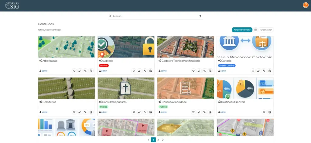The width and height of the screenshot is (311, 143).
Task: Click the Adicionar Recurso button
Action: (242, 30)
